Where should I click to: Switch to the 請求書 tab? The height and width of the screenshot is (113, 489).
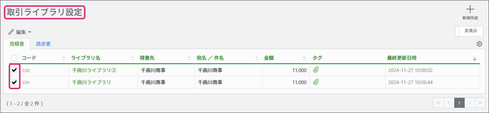click(x=43, y=44)
